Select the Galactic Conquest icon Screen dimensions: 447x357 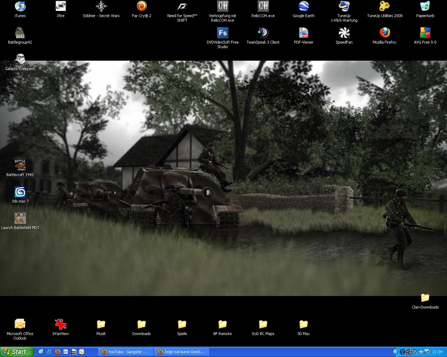click(20, 62)
